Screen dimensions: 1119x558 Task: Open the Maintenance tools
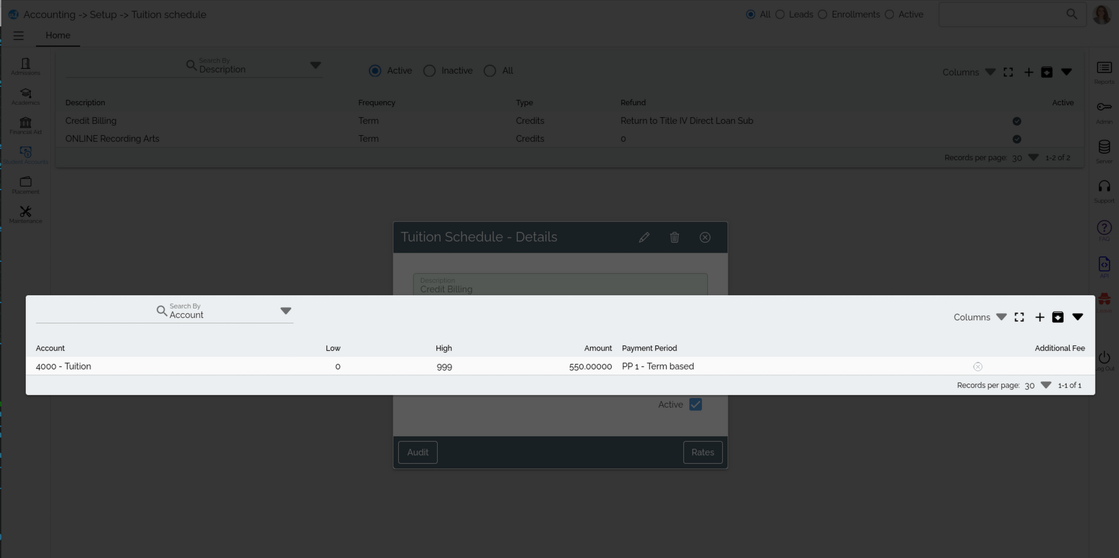pyautogui.click(x=25, y=214)
